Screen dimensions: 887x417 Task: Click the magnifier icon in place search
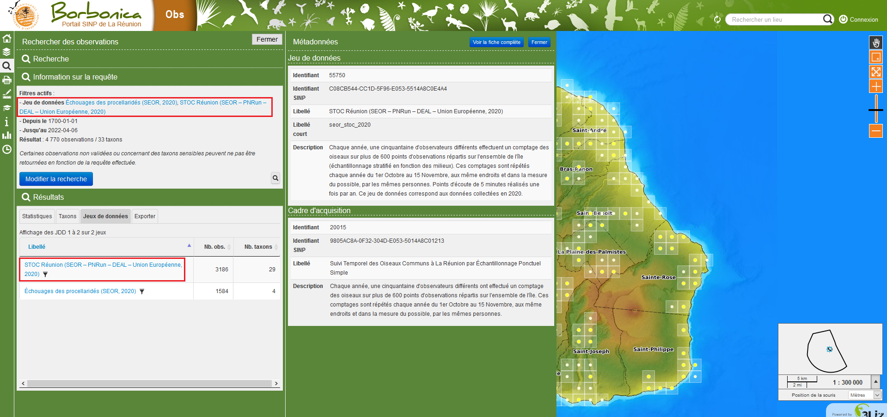[x=827, y=19]
